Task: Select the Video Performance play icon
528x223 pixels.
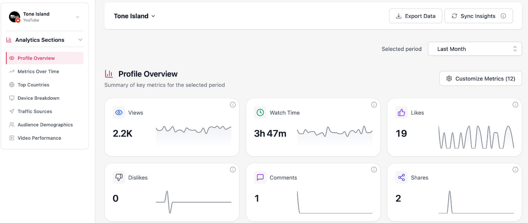Action: coord(12,138)
